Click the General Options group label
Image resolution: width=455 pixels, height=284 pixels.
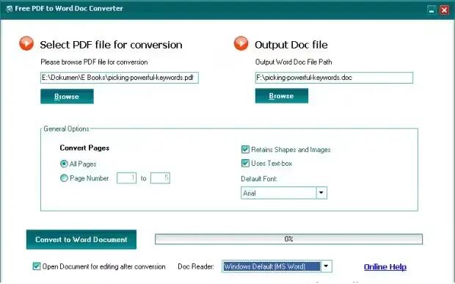[x=66, y=129]
